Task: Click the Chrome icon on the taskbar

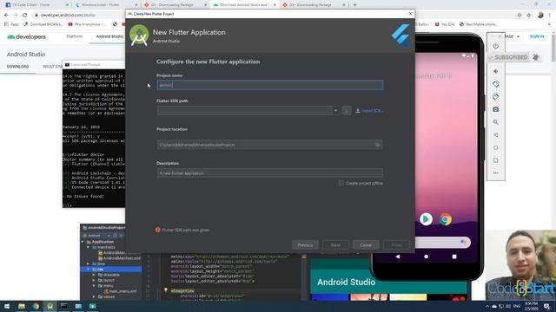Action: tap(36, 306)
